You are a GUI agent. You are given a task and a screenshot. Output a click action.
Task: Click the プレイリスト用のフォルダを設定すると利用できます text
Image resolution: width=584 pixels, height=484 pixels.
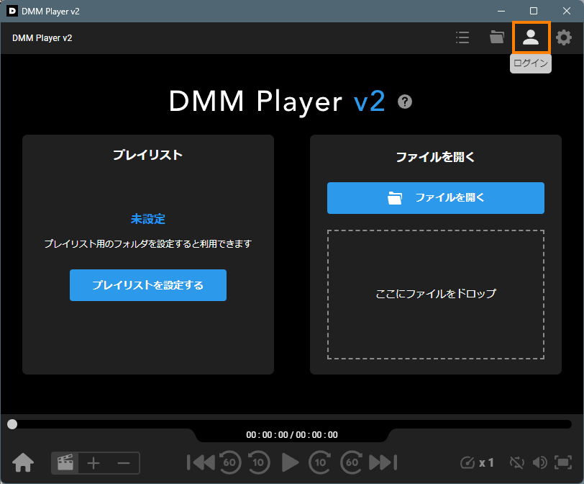(148, 244)
